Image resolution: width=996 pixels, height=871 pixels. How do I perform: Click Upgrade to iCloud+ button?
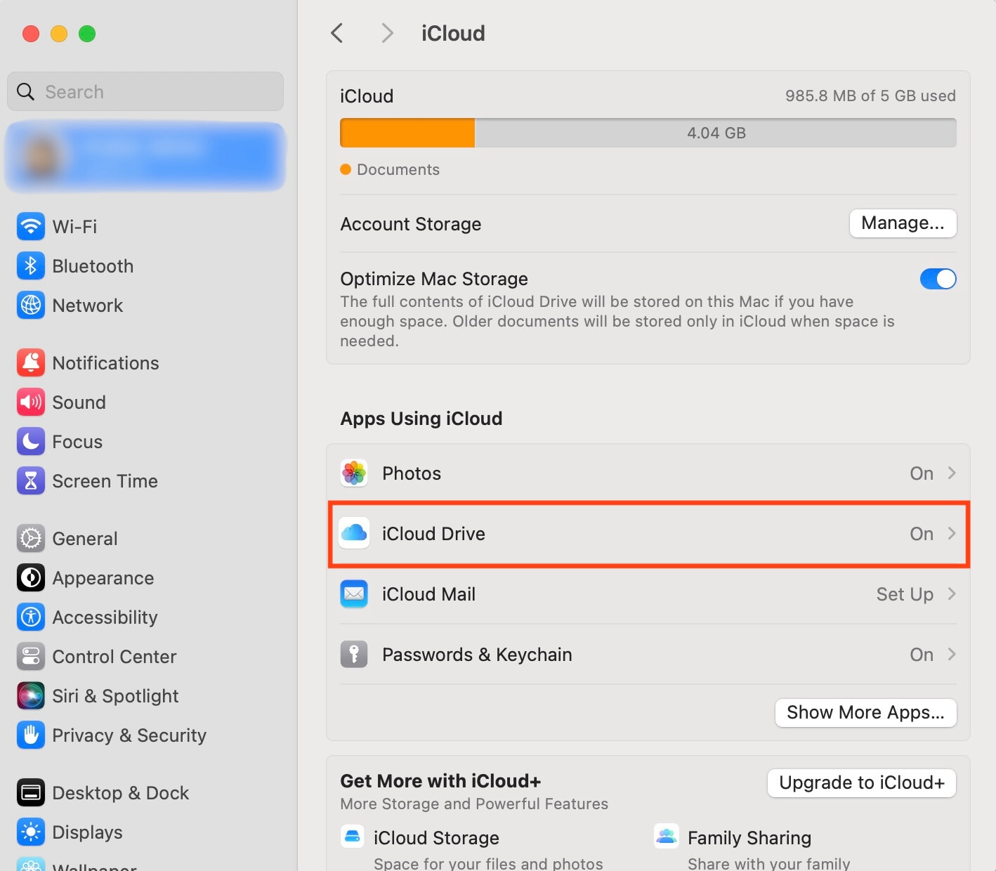(862, 782)
